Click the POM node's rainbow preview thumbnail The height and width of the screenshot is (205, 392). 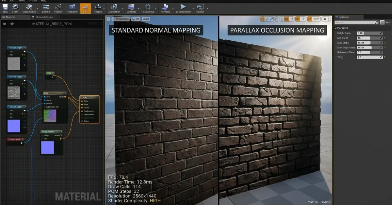click(50, 116)
